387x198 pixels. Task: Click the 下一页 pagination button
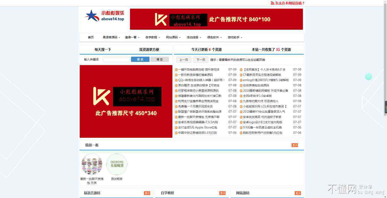[x=201, y=60]
